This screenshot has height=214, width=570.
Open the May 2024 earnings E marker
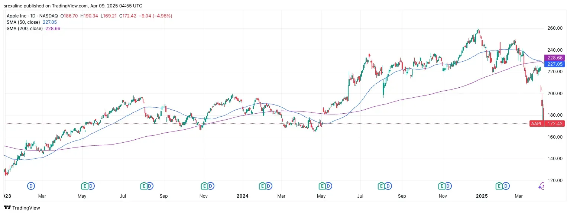tap(323, 185)
